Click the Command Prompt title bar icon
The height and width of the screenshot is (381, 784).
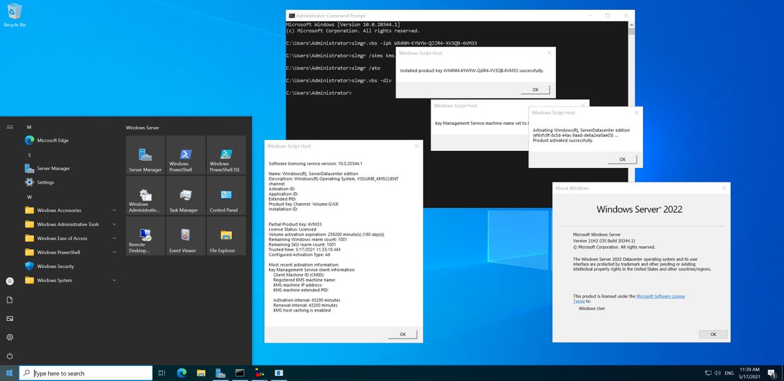tap(291, 15)
